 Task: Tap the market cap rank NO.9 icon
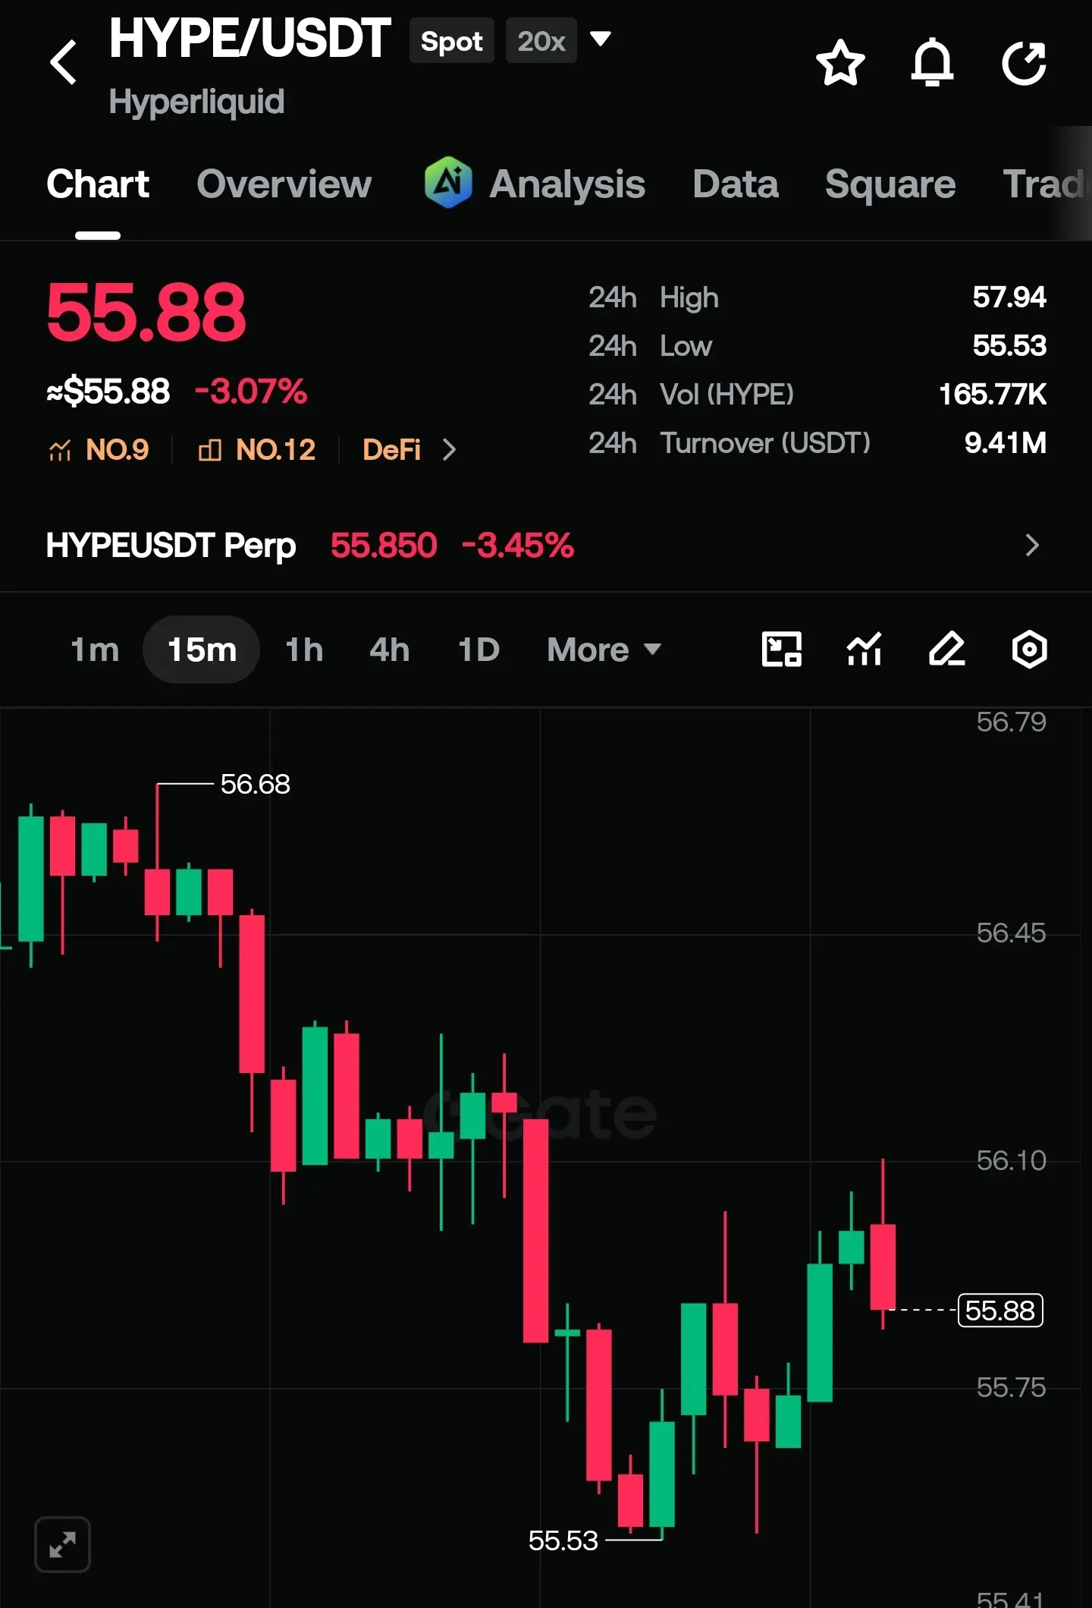click(59, 450)
